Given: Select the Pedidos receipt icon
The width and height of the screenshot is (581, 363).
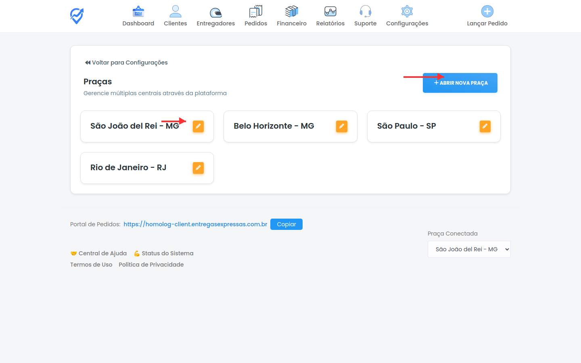Looking at the screenshot, I should 255,12.
